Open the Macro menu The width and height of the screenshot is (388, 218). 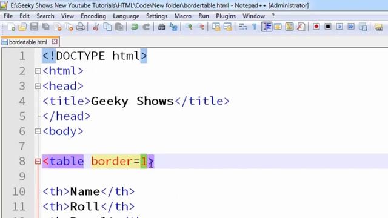click(x=183, y=16)
